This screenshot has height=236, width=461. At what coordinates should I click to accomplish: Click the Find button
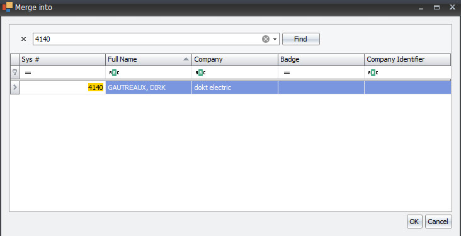coord(301,39)
